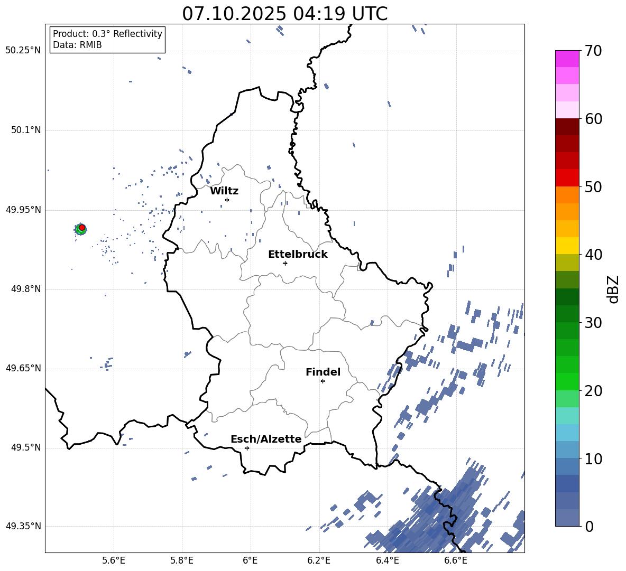Click the 5.6°E longitude label

coord(114,560)
